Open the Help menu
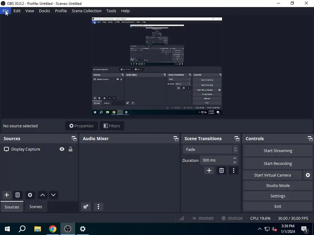Screen dimensions: 314x235 (125, 11)
